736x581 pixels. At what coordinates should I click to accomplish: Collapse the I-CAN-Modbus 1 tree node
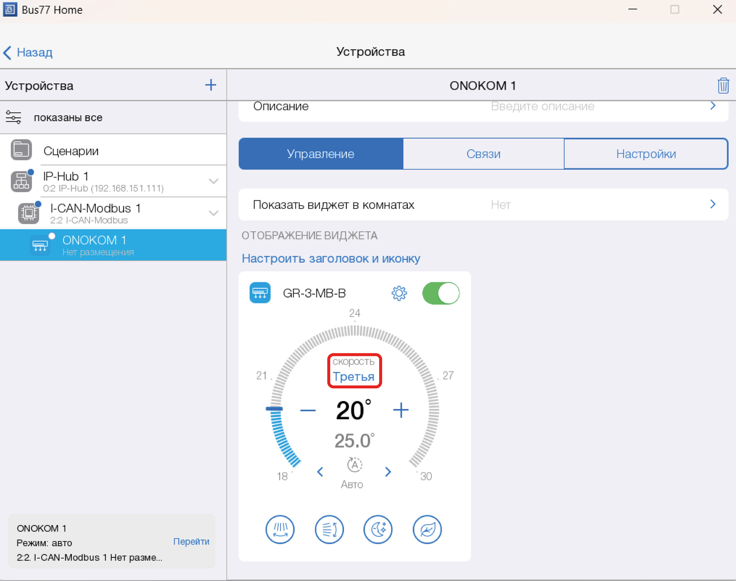pyautogui.click(x=213, y=213)
